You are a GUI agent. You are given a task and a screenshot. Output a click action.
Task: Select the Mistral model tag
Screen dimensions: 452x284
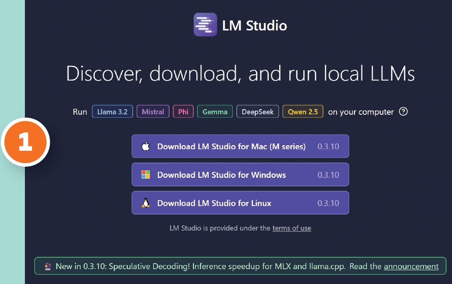coord(153,112)
